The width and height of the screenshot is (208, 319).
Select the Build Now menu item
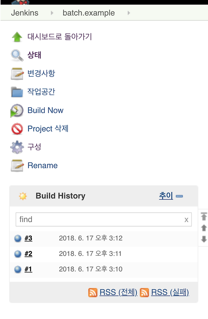click(x=46, y=111)
